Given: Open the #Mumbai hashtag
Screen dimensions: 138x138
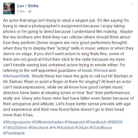Looking at the screenshot, I should [x=65, y=128].
